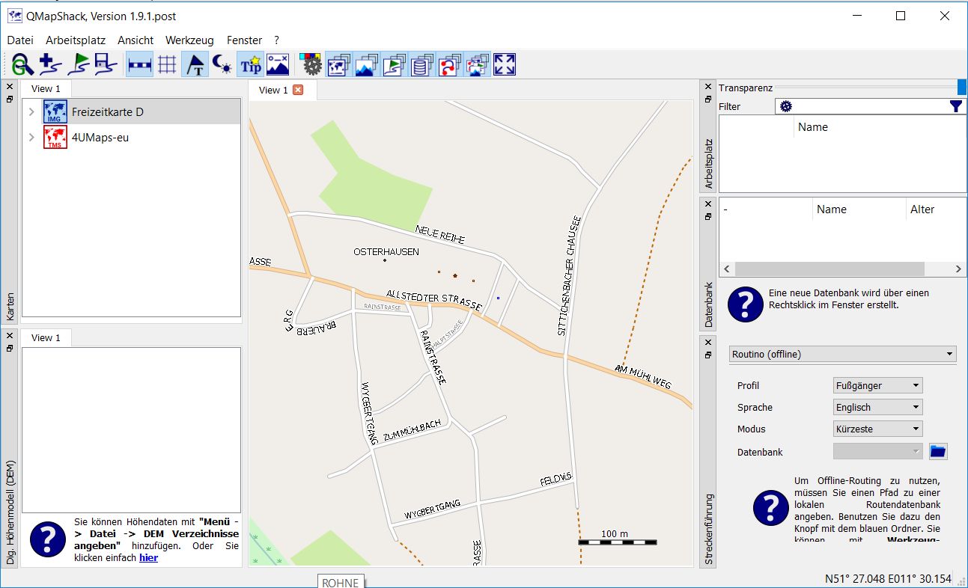Click Name column header in Arbeitsplatz list
Viewport: 968px width, 588px height.
[880, 127]
